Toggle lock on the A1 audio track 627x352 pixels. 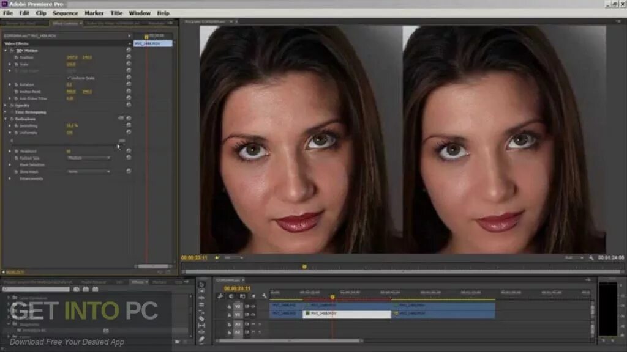point(230,324)
